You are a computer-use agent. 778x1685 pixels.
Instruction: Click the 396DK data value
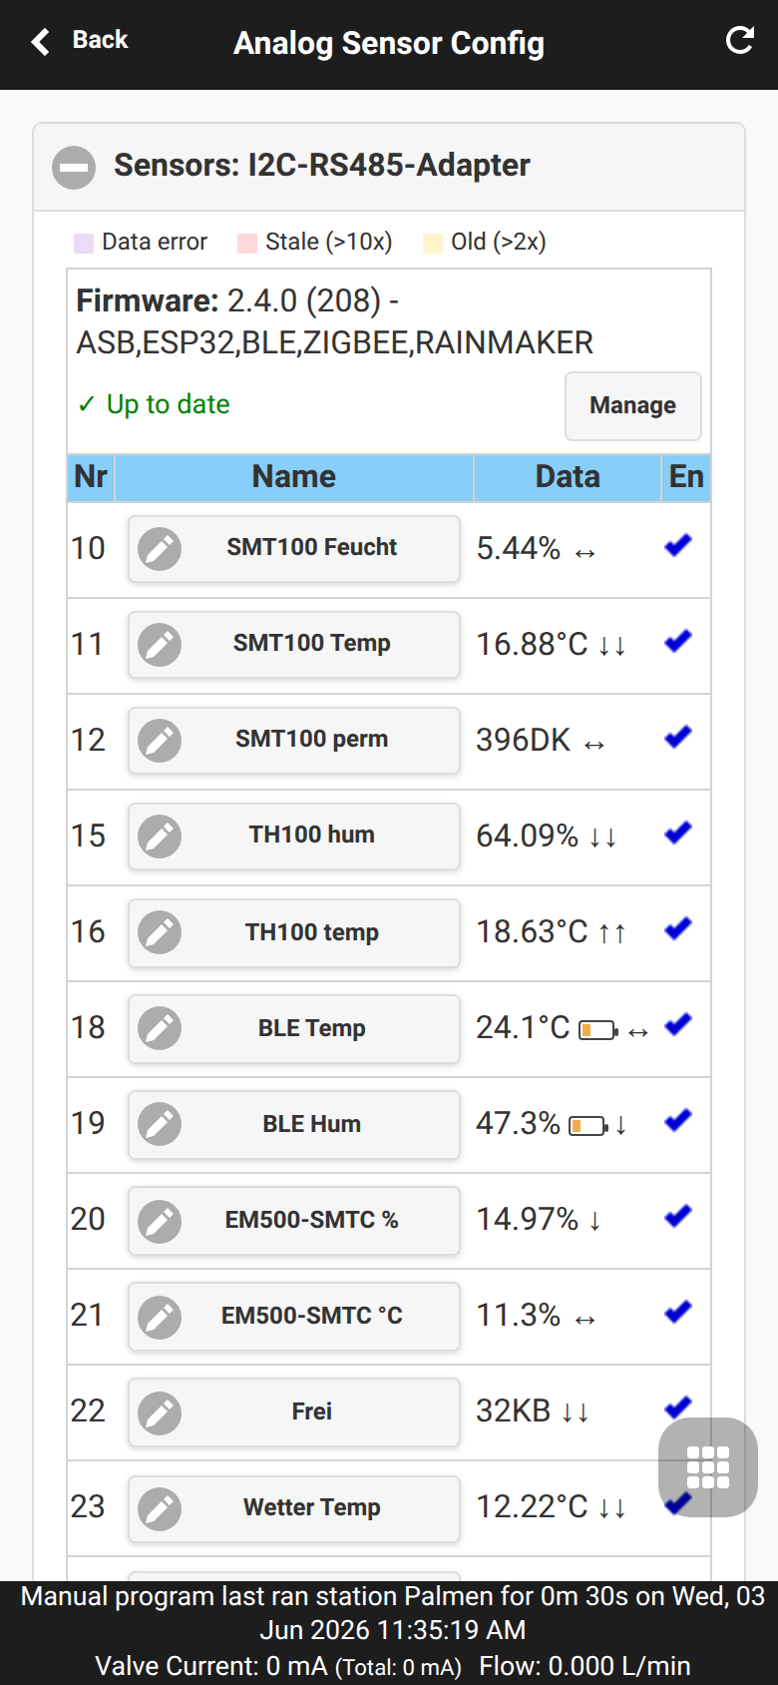coord(524,740)
